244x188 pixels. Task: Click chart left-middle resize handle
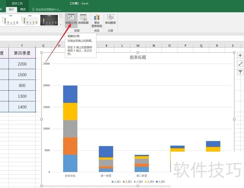point(41,119)
